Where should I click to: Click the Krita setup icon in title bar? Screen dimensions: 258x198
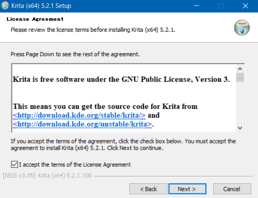[5, 5]
